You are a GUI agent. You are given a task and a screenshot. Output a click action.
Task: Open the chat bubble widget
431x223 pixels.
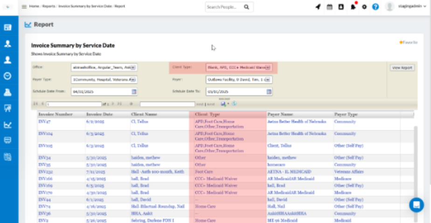tap(416, 205)
